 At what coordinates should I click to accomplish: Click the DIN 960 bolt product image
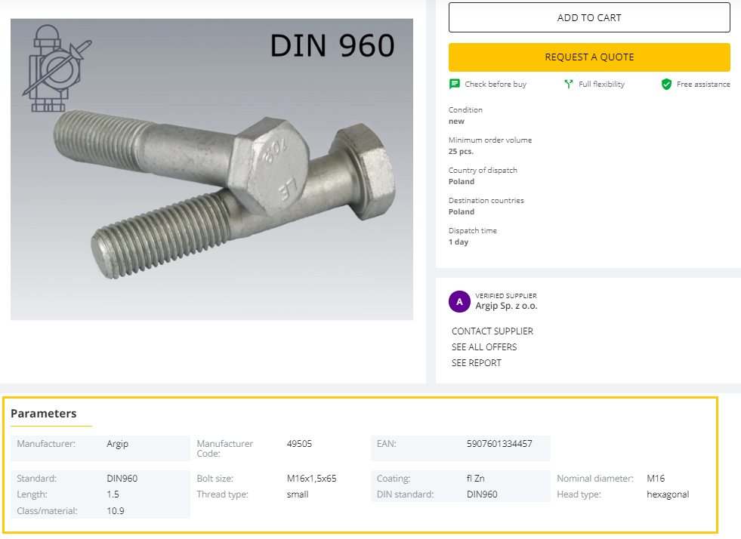(211, 169)
